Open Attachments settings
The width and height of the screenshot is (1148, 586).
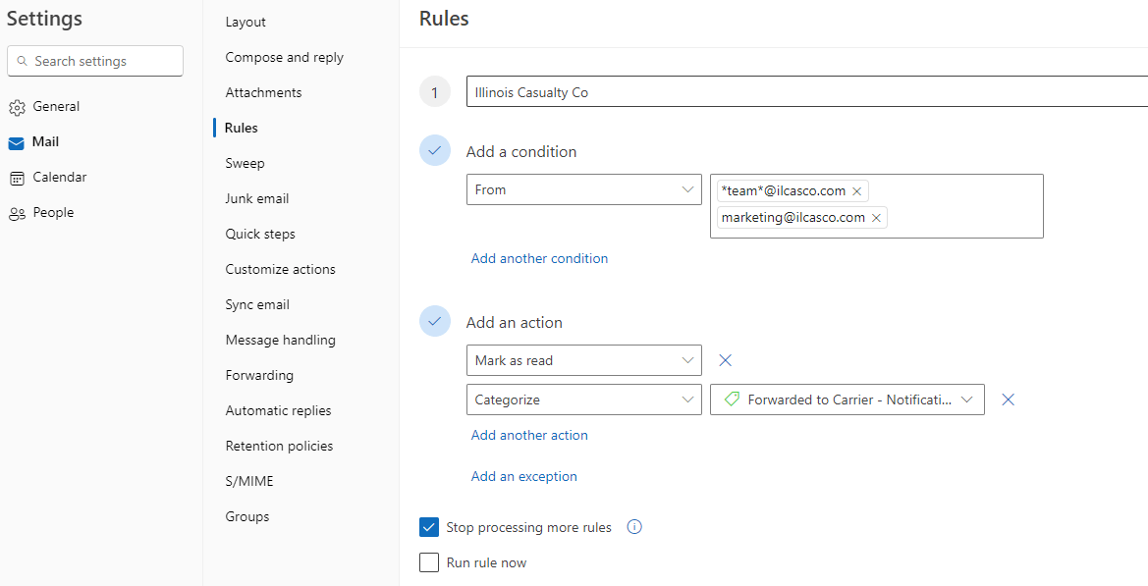point(263,92)
